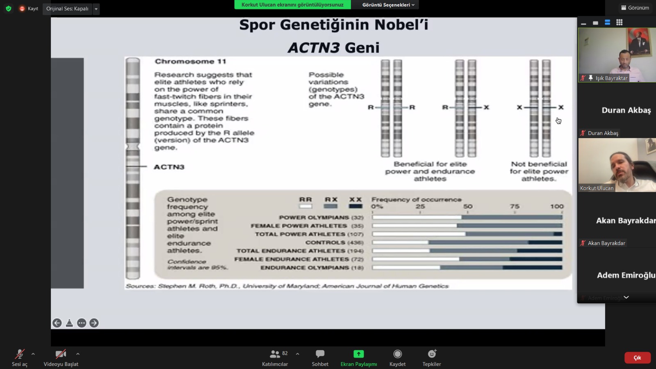Open the Tepkiler reactions menu
Image resolution: width=656 pixels, height=369 pixels.
pos(432,357)
